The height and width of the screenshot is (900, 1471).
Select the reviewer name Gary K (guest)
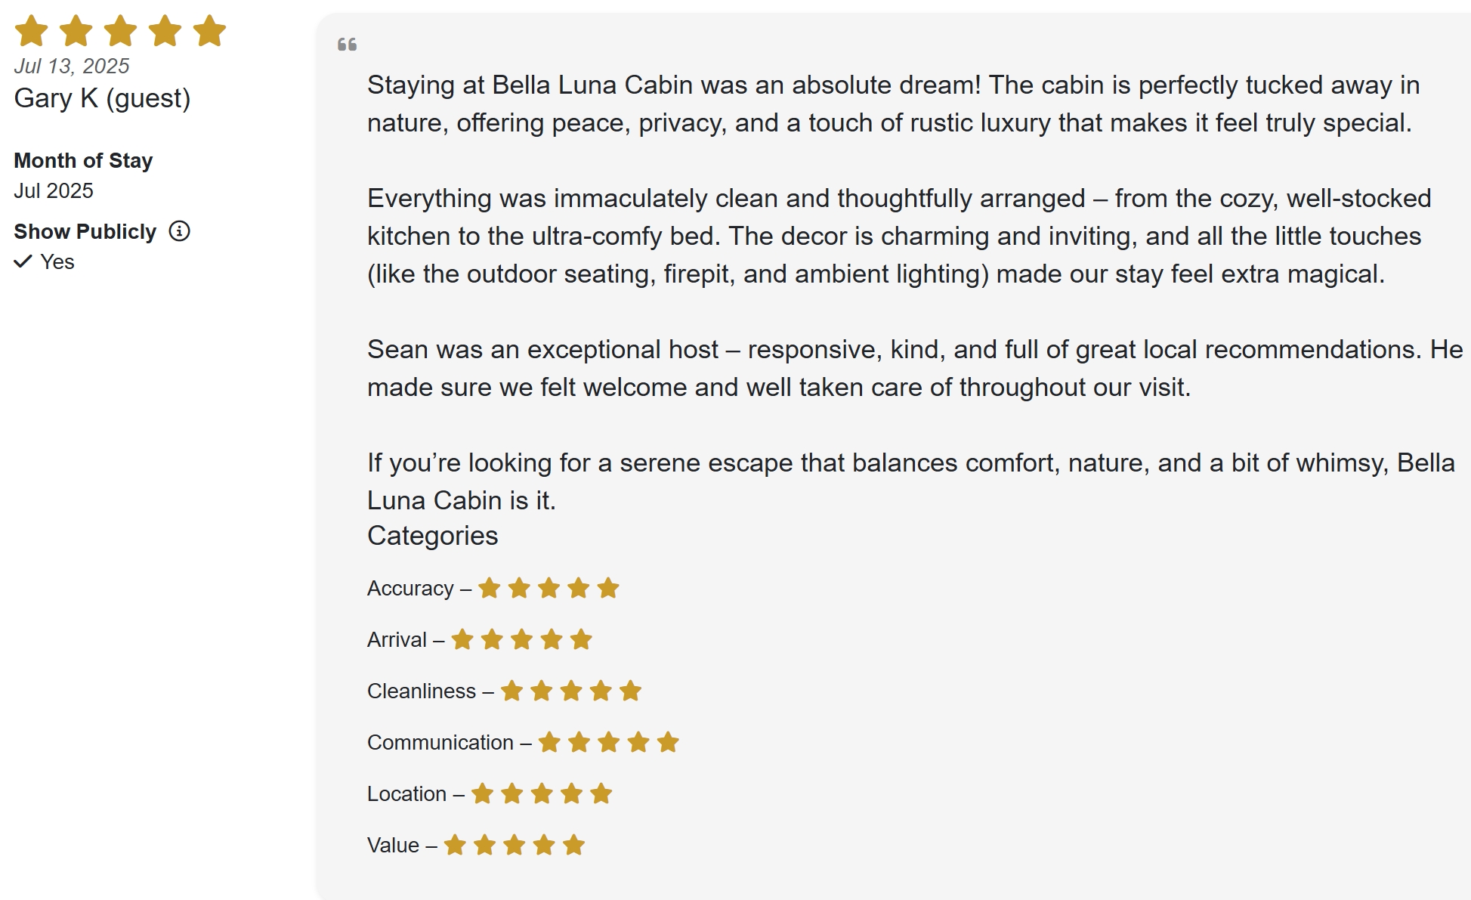102,98
